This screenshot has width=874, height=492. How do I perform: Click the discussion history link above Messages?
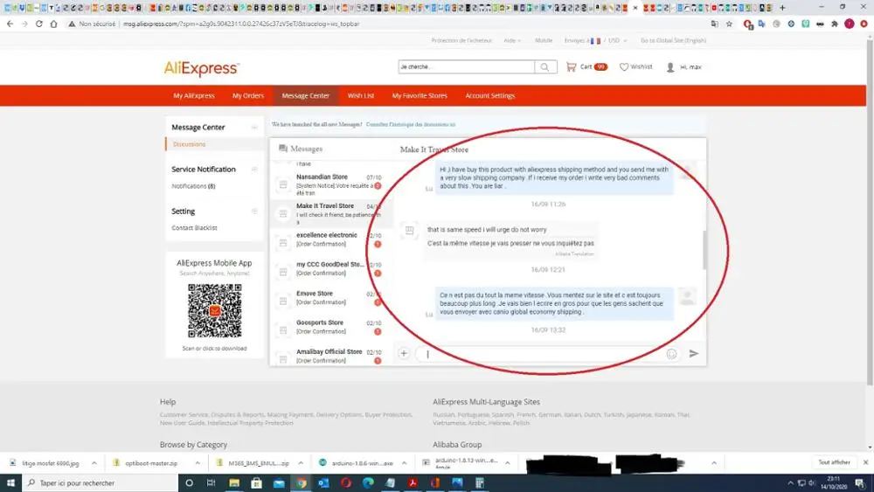pos(410,125)
